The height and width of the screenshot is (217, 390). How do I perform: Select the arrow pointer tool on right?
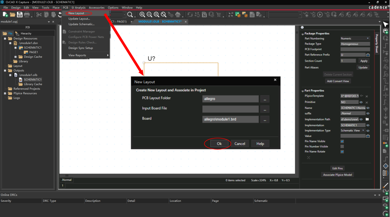click(x=385, y=24)
